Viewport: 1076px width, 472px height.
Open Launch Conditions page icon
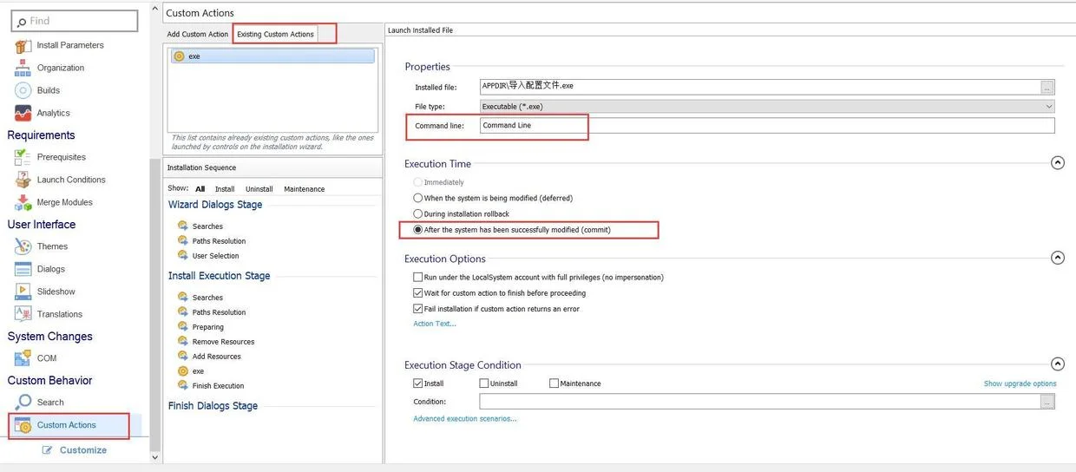click(x=23, y=180)
